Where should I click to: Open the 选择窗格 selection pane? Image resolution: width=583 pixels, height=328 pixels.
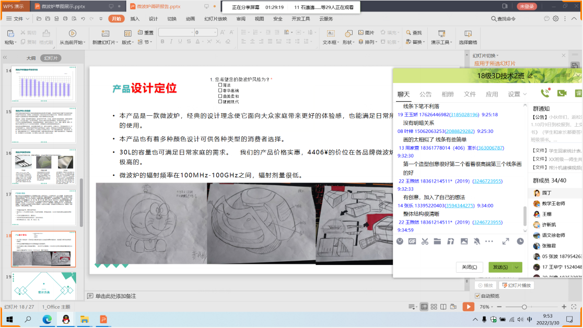468,38
